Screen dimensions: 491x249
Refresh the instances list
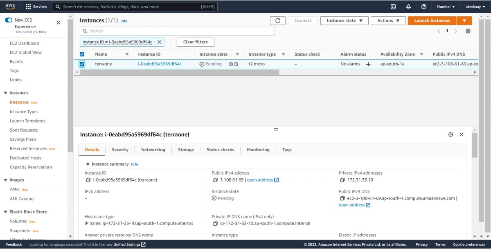[x=279, y=20]
